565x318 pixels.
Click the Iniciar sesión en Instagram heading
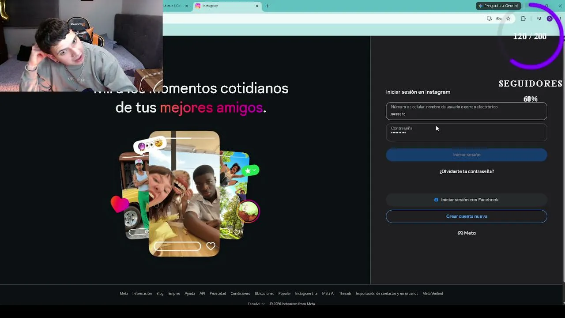pos(418,92)
